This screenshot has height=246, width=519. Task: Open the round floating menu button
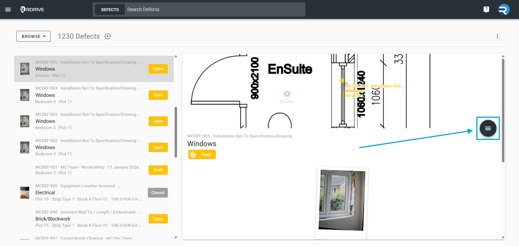click(x=488, y=128)
